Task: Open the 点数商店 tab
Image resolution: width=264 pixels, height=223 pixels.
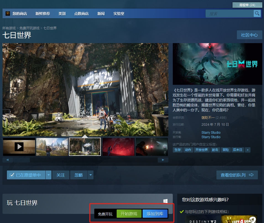Action: click(81, 14)
